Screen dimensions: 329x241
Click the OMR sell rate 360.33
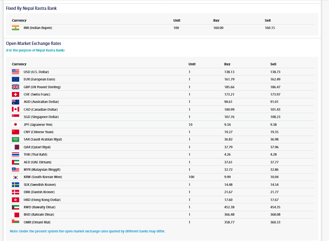tap(275, 222)
